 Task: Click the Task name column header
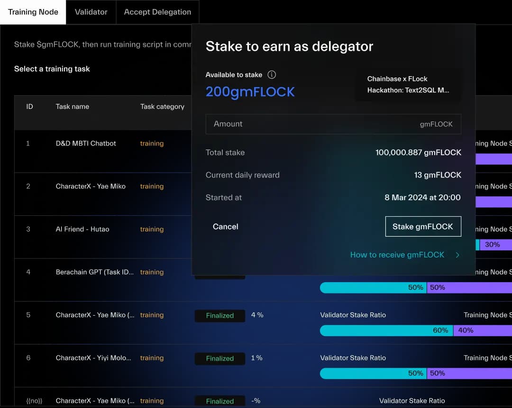73,106
